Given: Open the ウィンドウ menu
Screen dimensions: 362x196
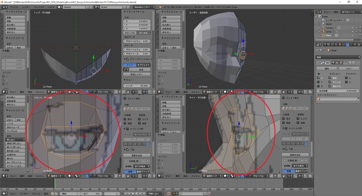Looking at the screenshot, I should click(39, 7).
